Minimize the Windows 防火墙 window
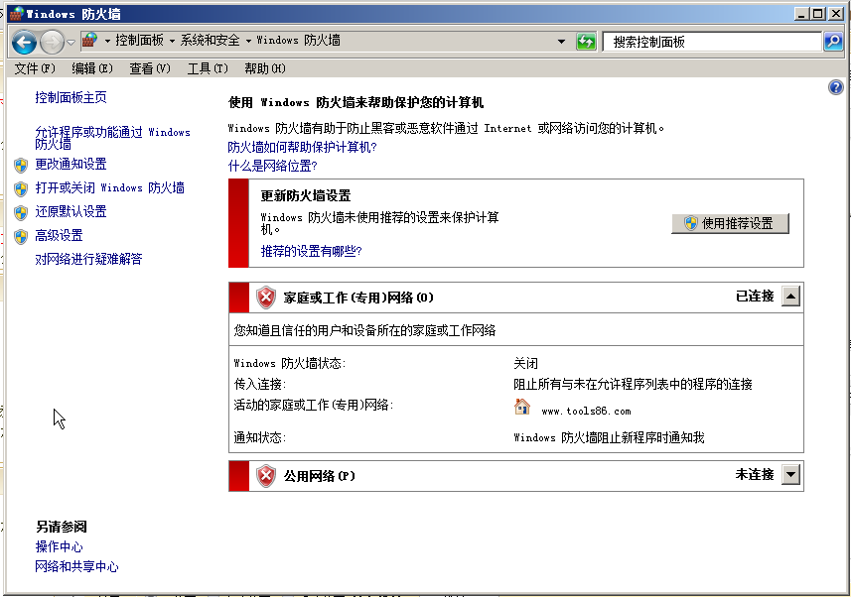The width and height of the screenshot is (851, 597). point(801,14)
